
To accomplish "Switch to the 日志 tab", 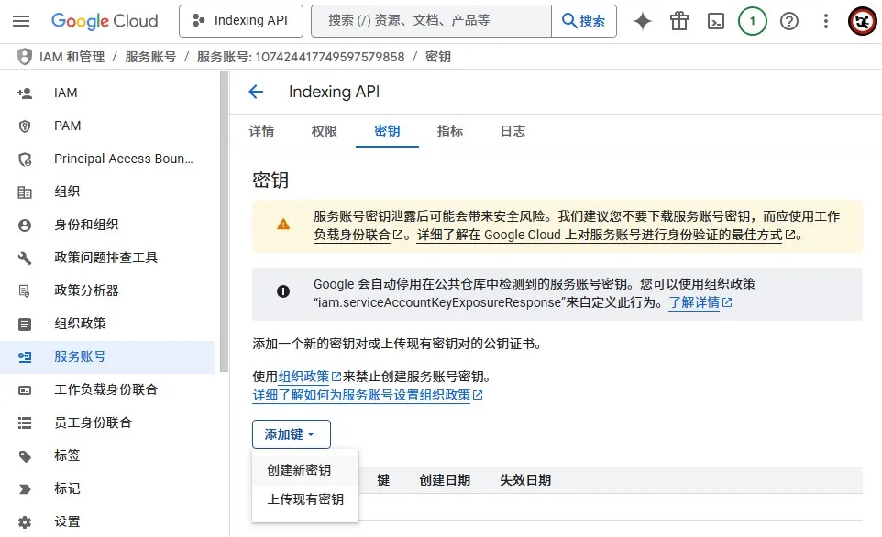I will coord(513,131).
